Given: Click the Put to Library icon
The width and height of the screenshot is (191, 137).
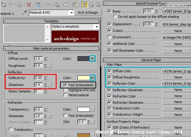Looking at the screenshot, I should [x=57, y=5].
